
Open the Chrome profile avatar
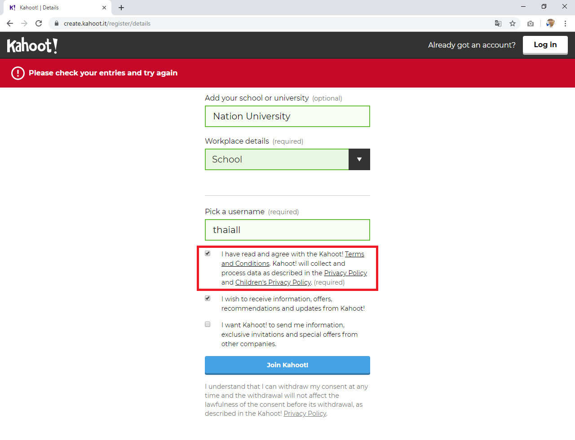[550, 23]
